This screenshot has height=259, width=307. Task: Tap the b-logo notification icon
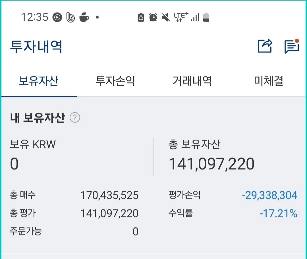(70, 17)
